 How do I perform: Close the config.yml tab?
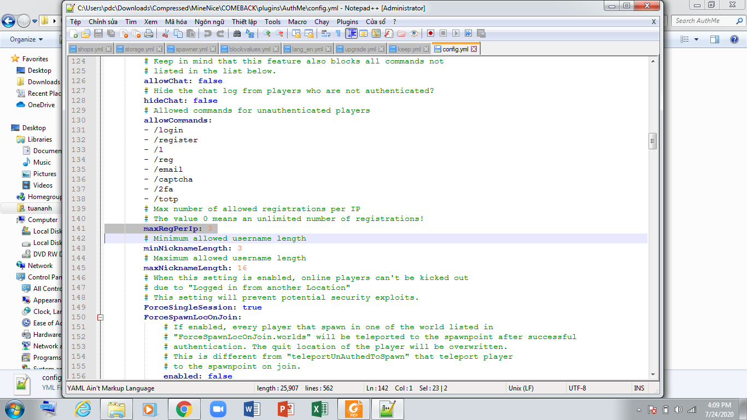[x=474, y=49]
